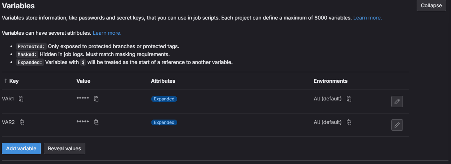Open Learn more link about attributes
This screenshot has height=164, width=451.
coord(107,33)
